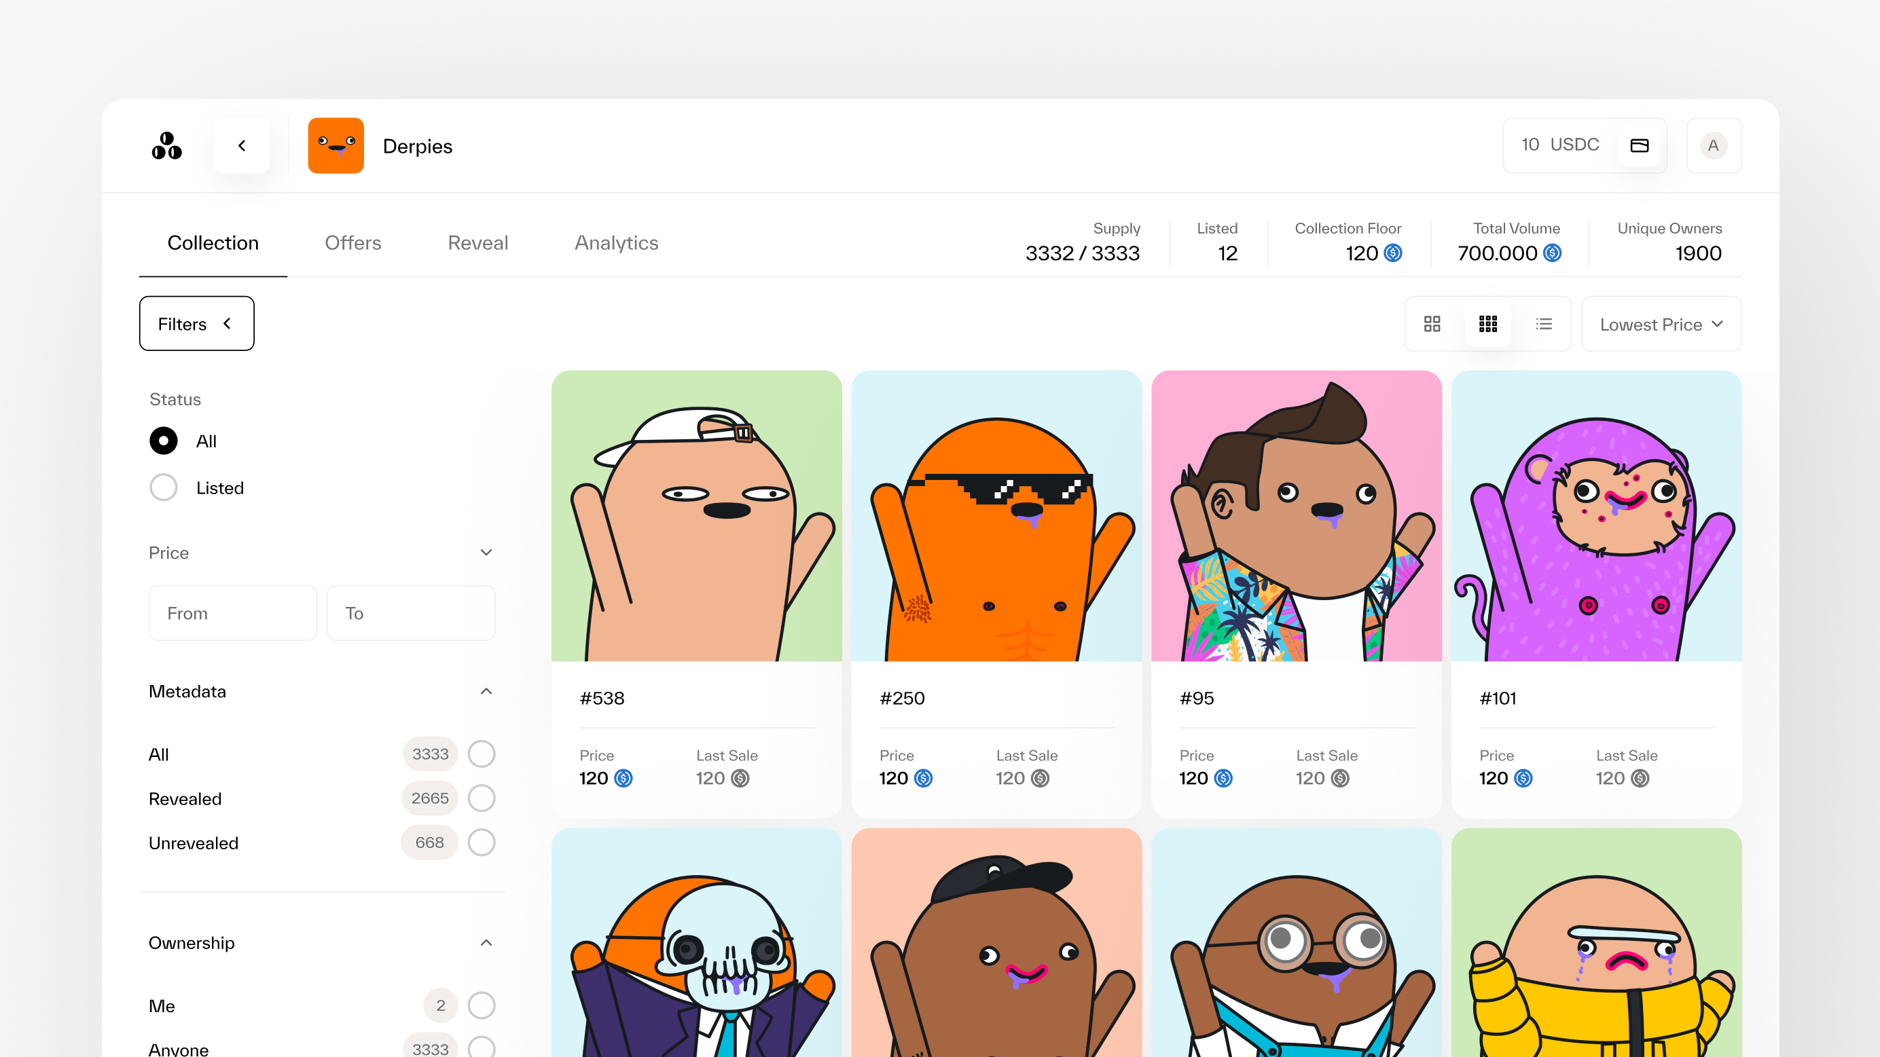
Task: Open Derpie #250 with pixel sunglasses
Action: pos(996,516)
